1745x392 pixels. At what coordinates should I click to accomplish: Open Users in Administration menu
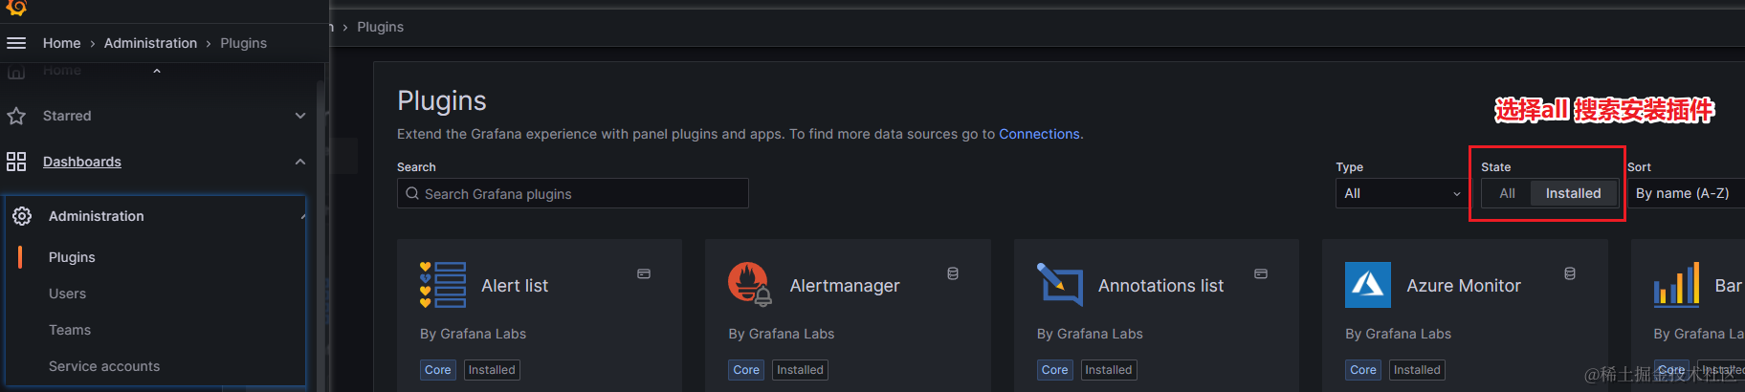coord(67,294)
